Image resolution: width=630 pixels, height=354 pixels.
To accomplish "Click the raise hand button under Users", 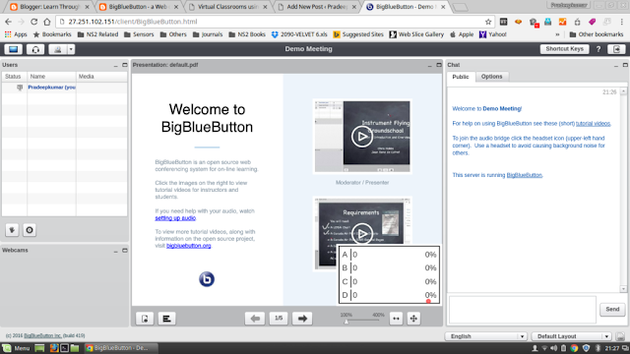I will pyautogui.click(x=12, y=230).
